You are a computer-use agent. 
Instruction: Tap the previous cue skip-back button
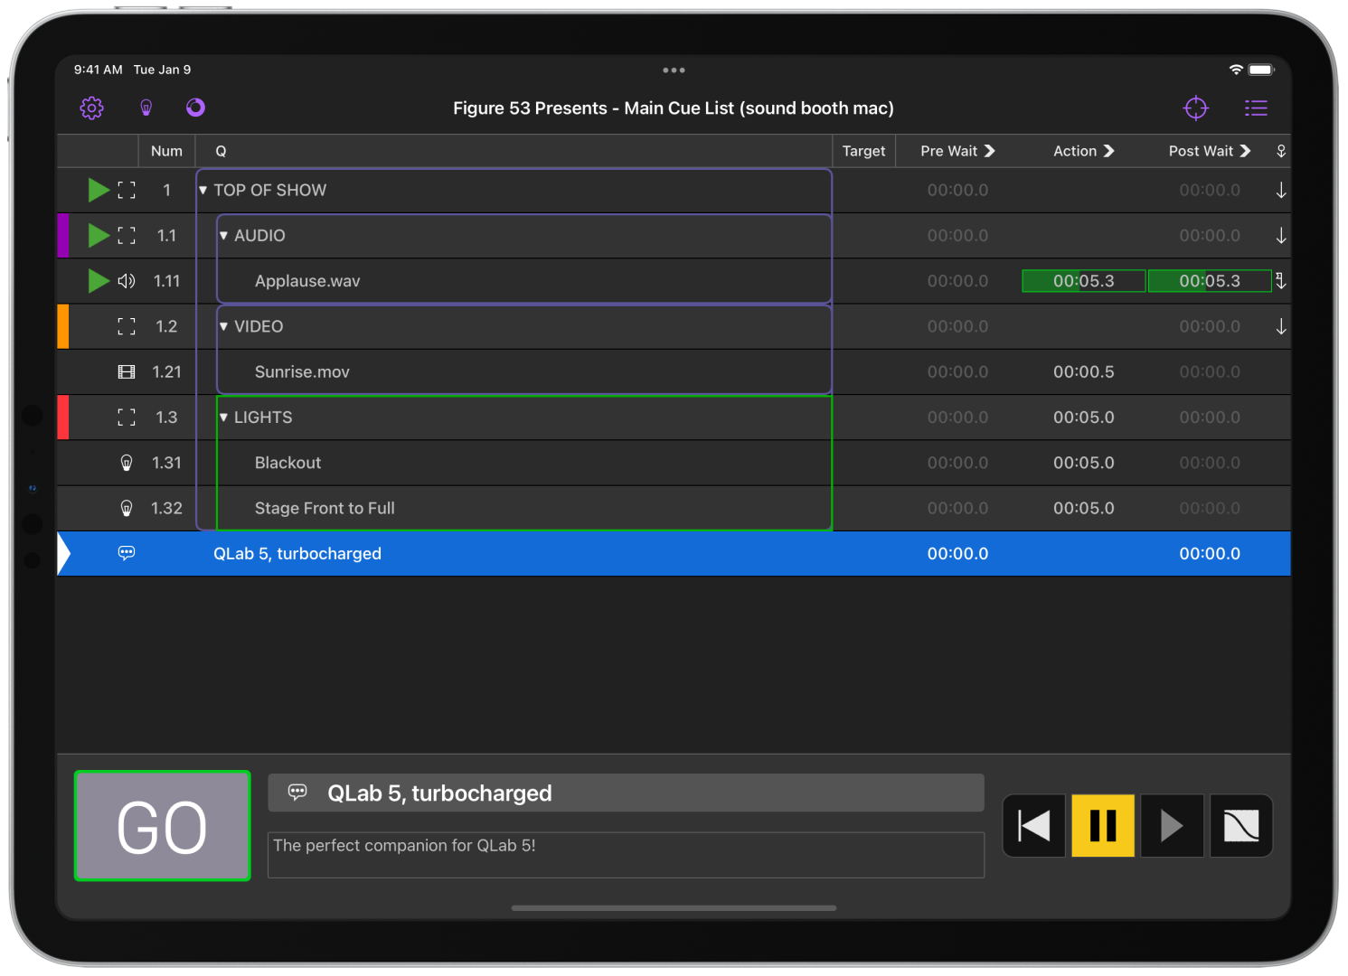[x=1034, y=825]
